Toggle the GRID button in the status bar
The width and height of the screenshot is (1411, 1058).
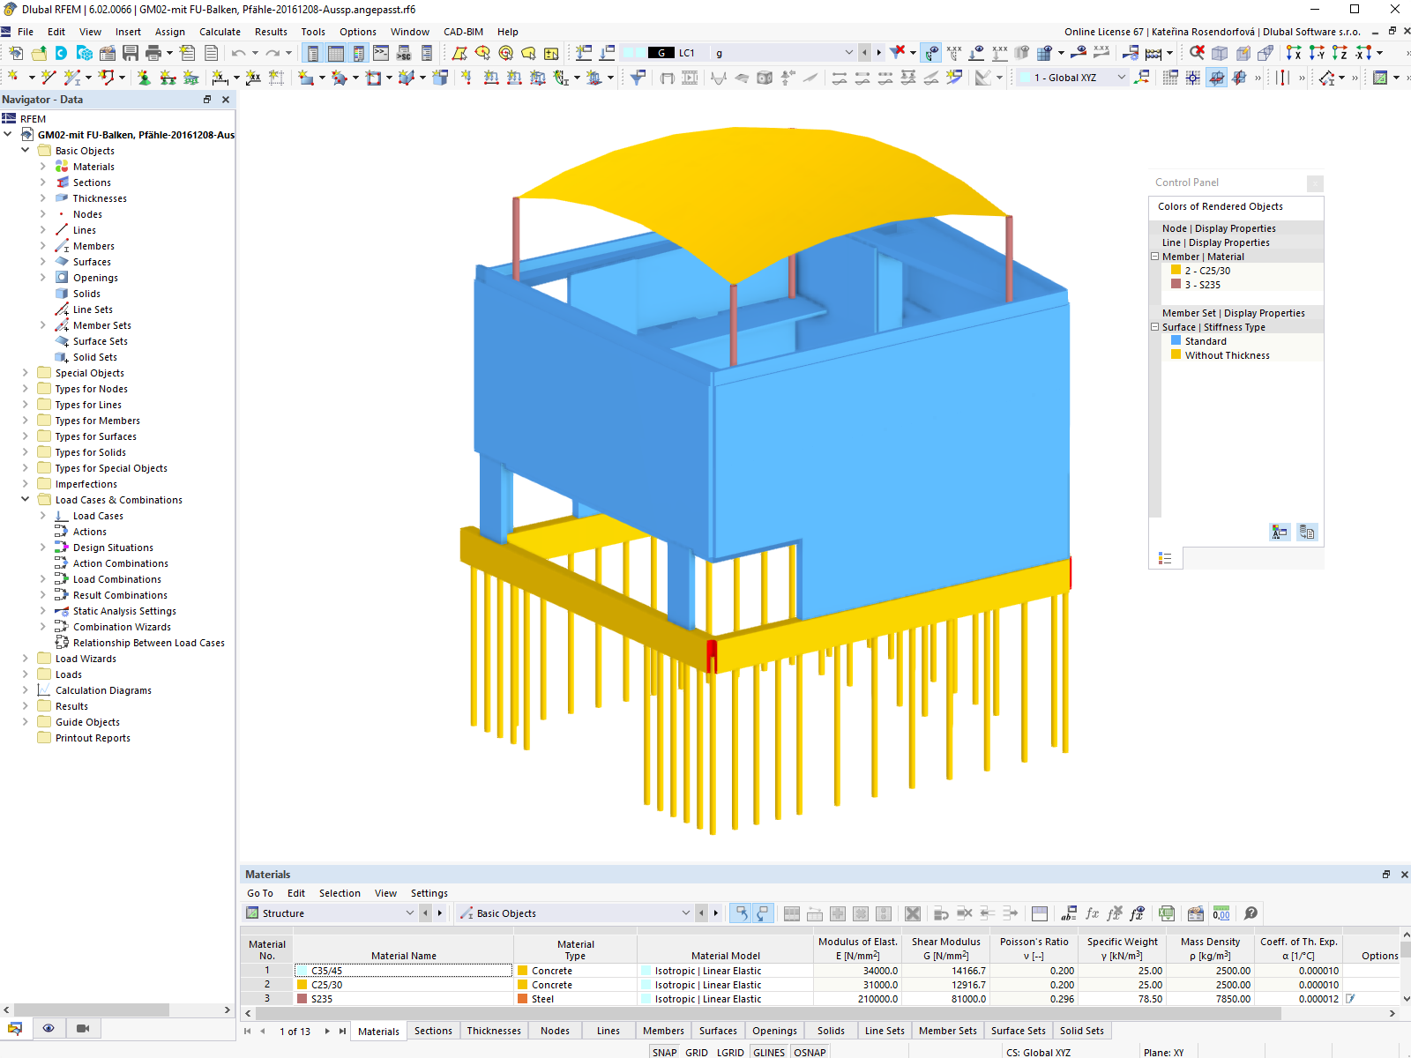(x=697, y=1051)
